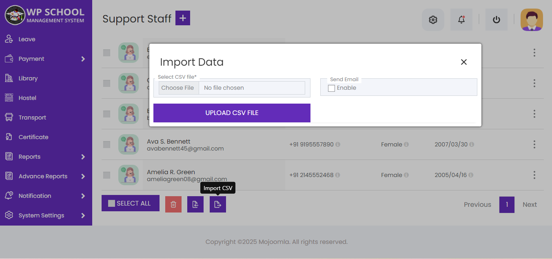
Task: Click the email avabennett45@gmail.com
Action: coord(185,149)
